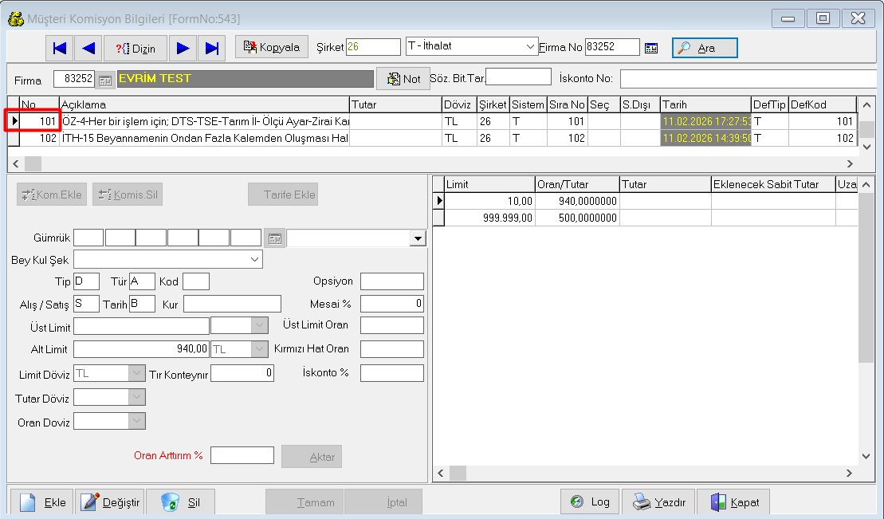The width and height of the screenshot is (884, 519).
Task: Click next record arrow button
Action: click(183, 49)
